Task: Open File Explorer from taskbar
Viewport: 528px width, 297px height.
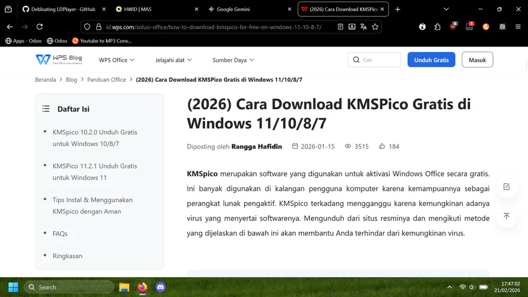Action: point(124,287)
